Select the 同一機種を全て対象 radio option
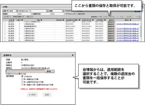 click(22, 79)
